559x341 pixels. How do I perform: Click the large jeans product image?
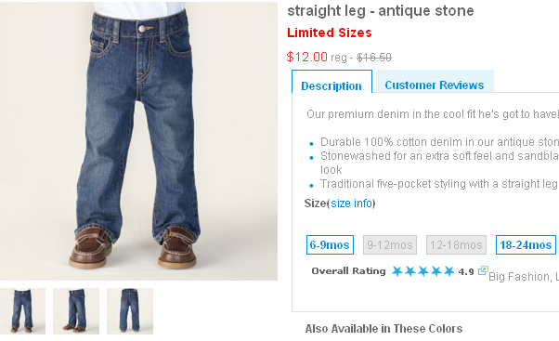tap(138, 141)
